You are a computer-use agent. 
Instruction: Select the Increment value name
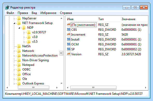click(x=78, y=35)
